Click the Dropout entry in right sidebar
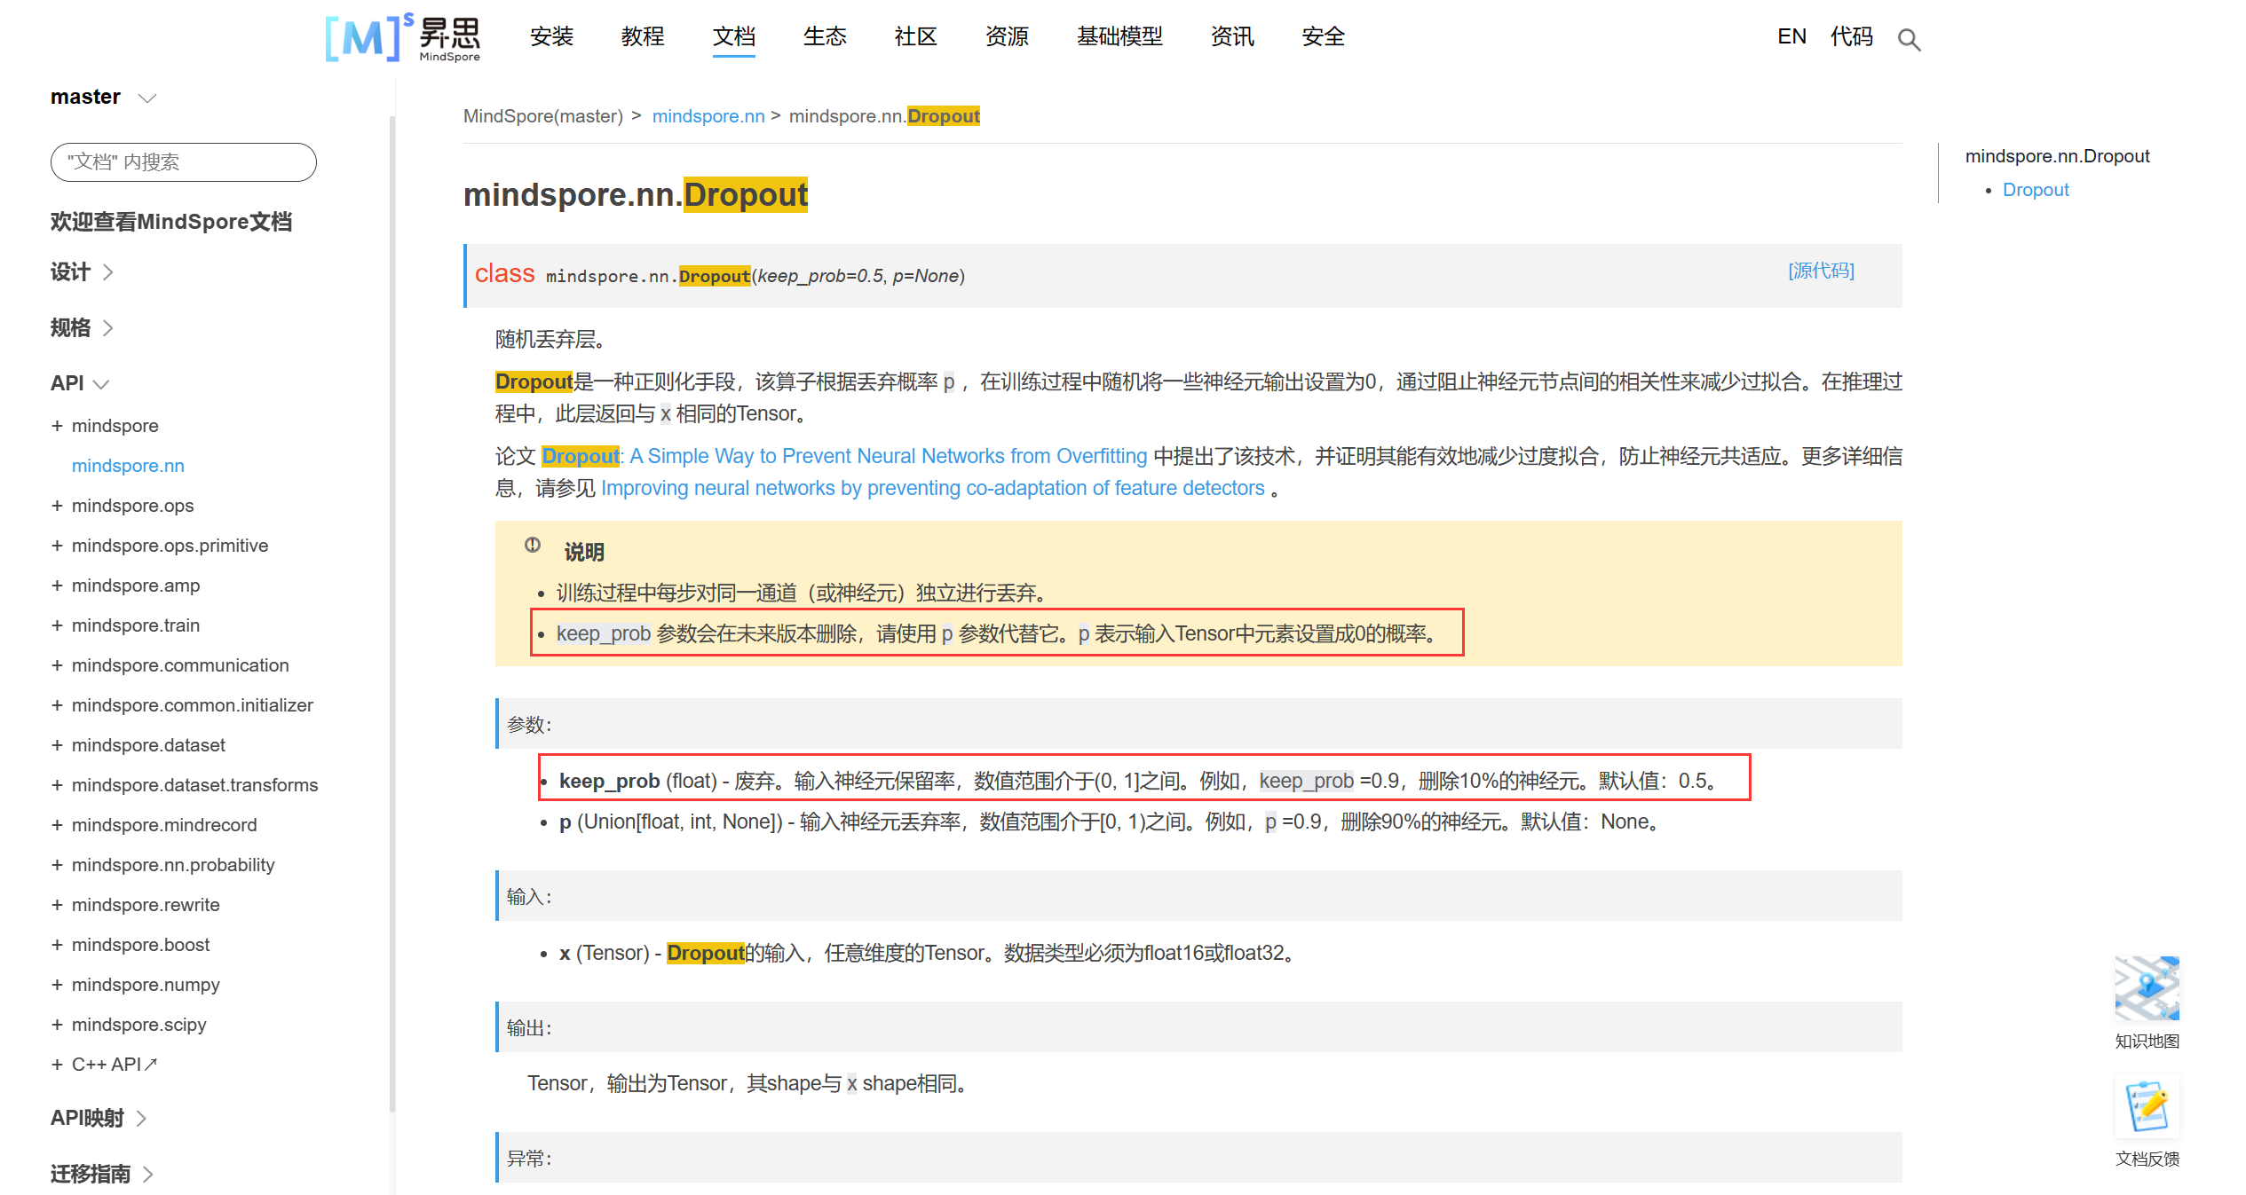This screenshot has width=2246, height=1195. tap(2036, 189)
